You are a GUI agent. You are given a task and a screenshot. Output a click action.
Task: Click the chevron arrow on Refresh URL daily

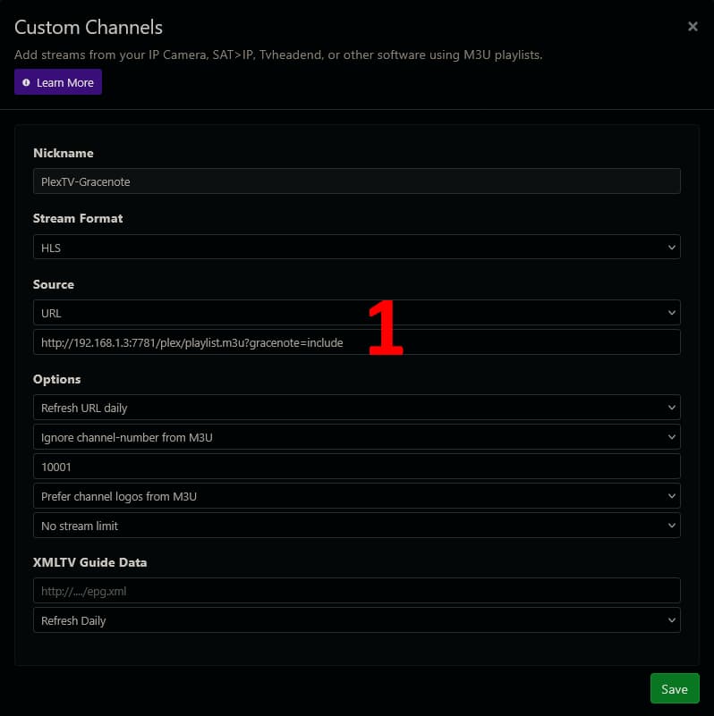(672, 408)
